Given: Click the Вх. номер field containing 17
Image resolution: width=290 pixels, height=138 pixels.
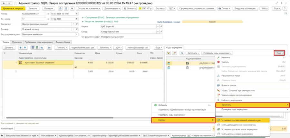Looking at the screenshot, I should pyautogui.click(x=34, y=19).
